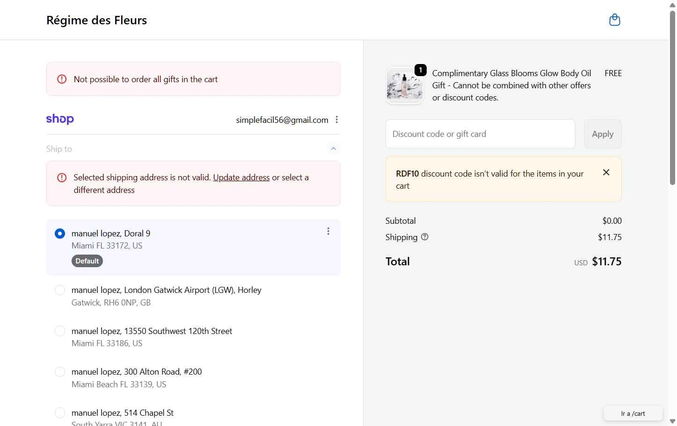Click the "Miami FL 33172, US" line
Viewport: 677px width, 426px height.
tap(107, 246)
